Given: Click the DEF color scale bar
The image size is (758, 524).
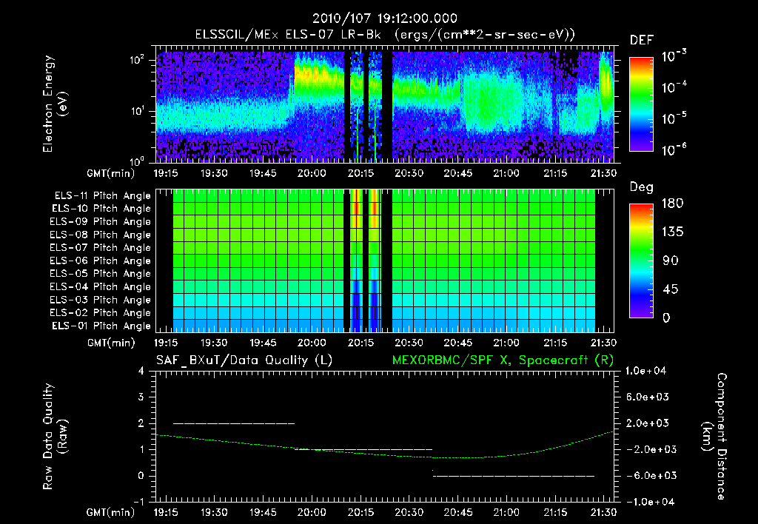Looking at the screenshot, I should coord(641,104).
